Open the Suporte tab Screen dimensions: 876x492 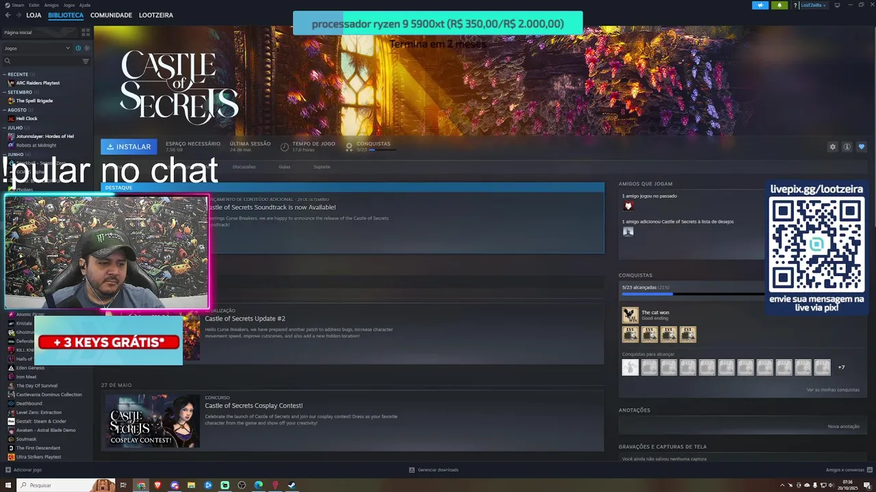tap(322, 167)
